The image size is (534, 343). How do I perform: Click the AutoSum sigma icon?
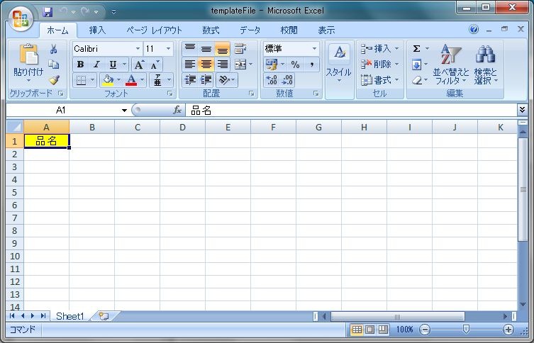416,49
